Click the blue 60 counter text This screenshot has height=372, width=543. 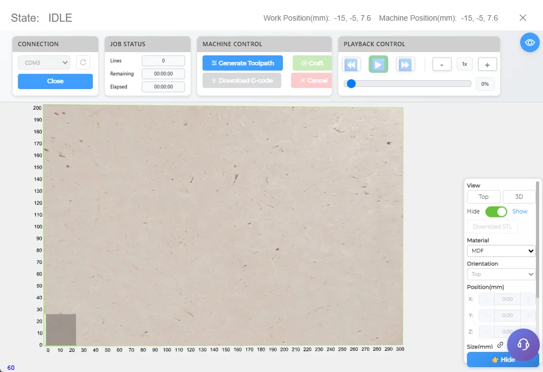11,368
